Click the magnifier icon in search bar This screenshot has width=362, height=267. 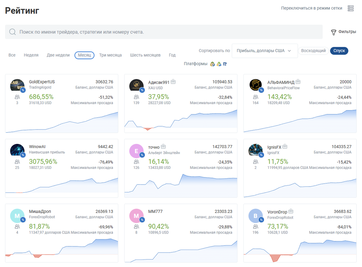tap(12, 32)
